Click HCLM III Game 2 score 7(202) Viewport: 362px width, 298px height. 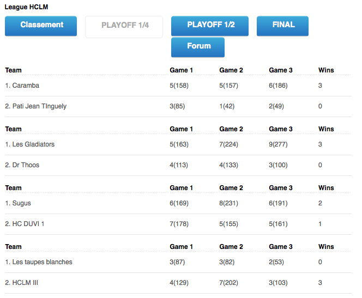tap(228, 283)
